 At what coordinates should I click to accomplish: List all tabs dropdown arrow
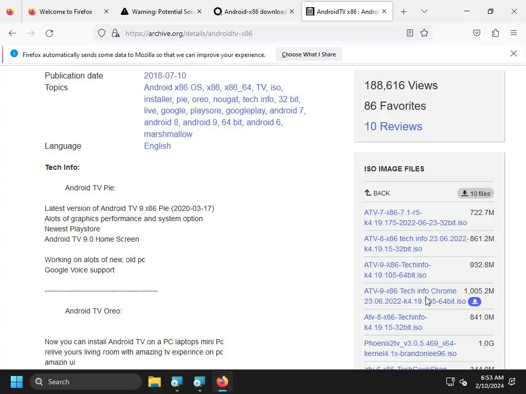coord(424,11)
